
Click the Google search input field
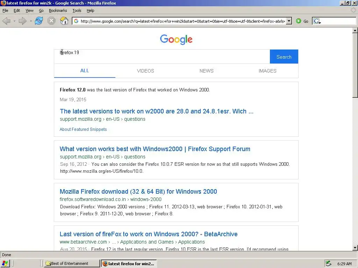coord(162,57)
